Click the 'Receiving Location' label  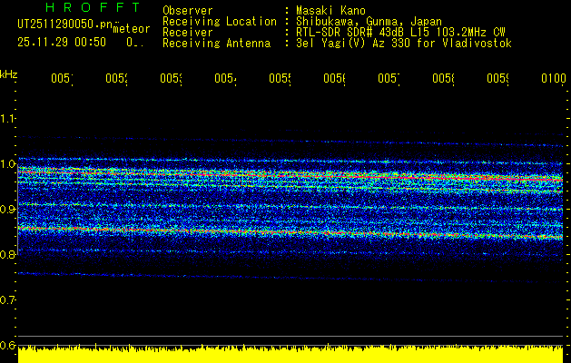point(220,22)
